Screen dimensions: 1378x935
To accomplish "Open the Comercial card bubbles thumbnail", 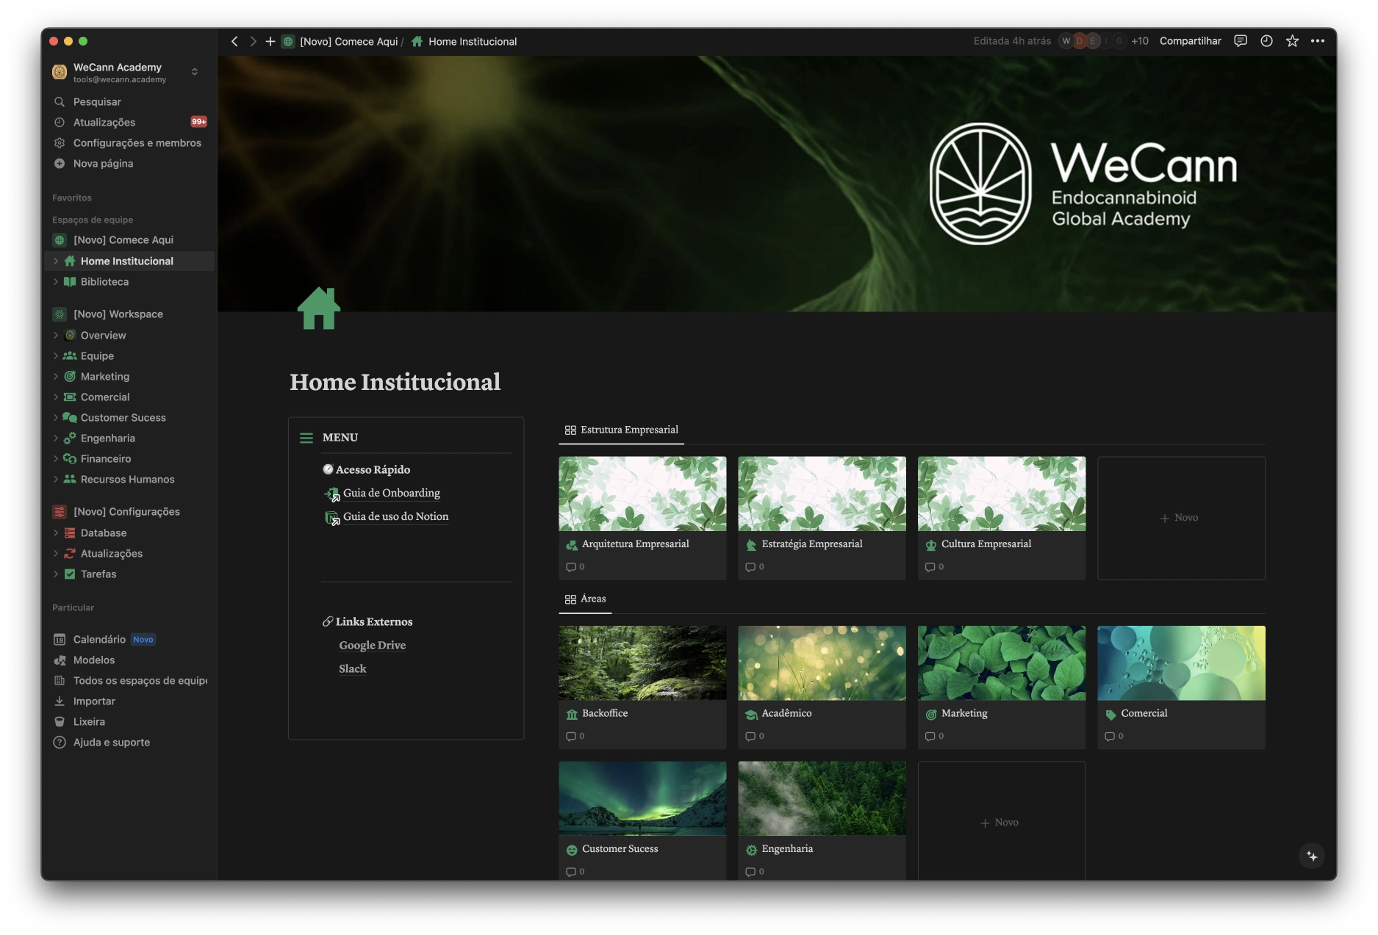I will point(1181,663).
